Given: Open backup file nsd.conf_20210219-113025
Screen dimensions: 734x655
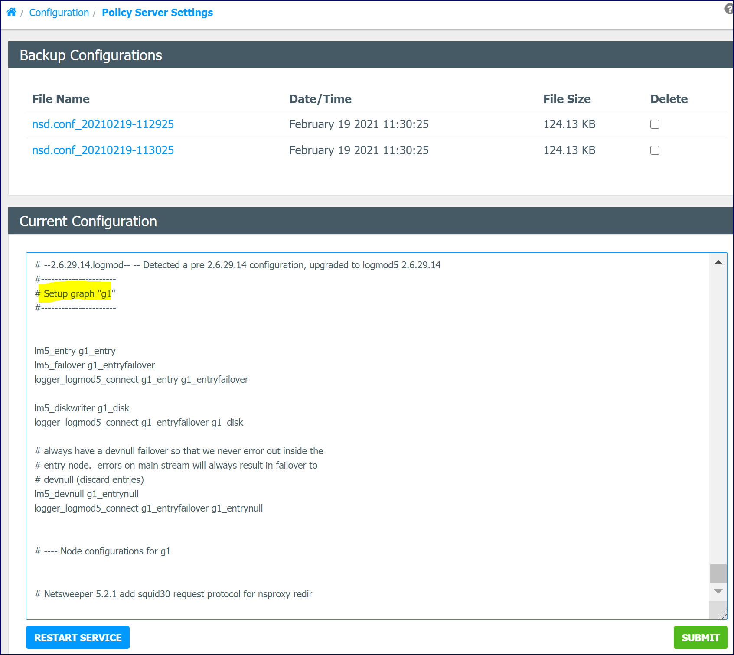Looking at the screenshot, I should click(x=103, y=150).
